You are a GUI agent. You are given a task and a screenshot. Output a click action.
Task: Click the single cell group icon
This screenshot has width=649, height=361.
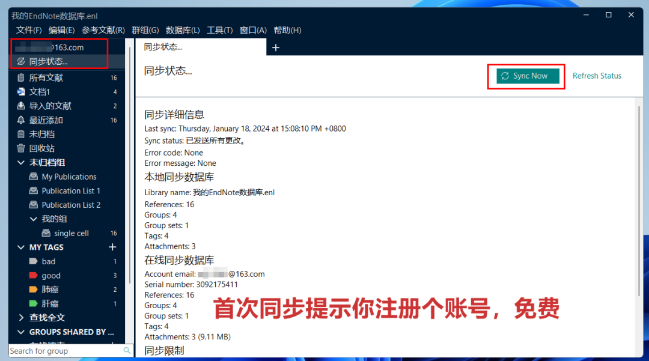point(46,233)
